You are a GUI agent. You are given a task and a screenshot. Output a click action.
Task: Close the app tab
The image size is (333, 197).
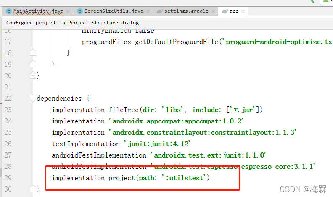(243, 11)
